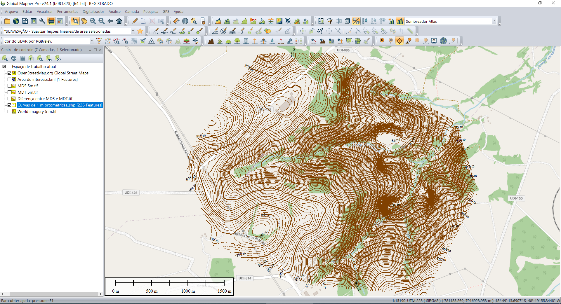Select the Feature Info tool
561x304 pixels.
[x=185, y=21]
